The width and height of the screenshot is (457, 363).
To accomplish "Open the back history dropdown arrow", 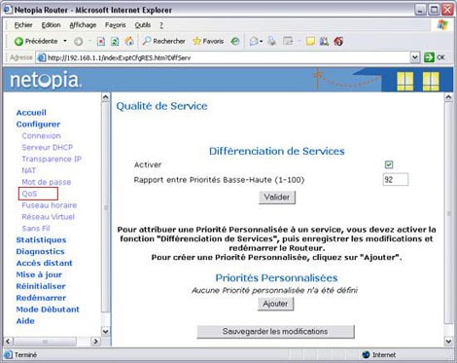I will [x=65, y=41].
